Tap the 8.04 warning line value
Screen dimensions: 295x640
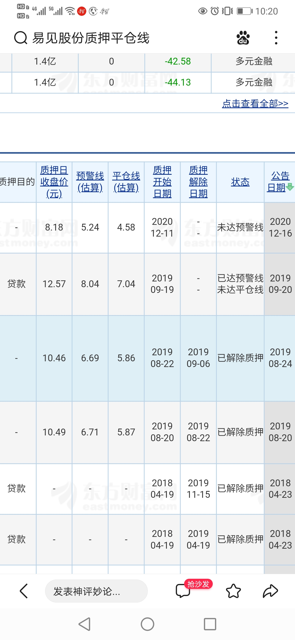pos(90,284)
